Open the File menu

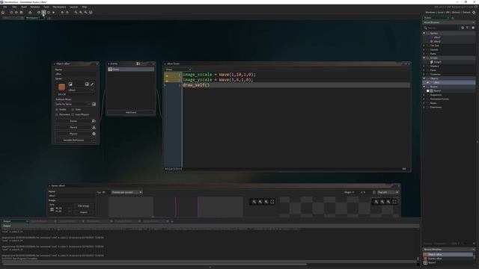(x=5, y=7)
